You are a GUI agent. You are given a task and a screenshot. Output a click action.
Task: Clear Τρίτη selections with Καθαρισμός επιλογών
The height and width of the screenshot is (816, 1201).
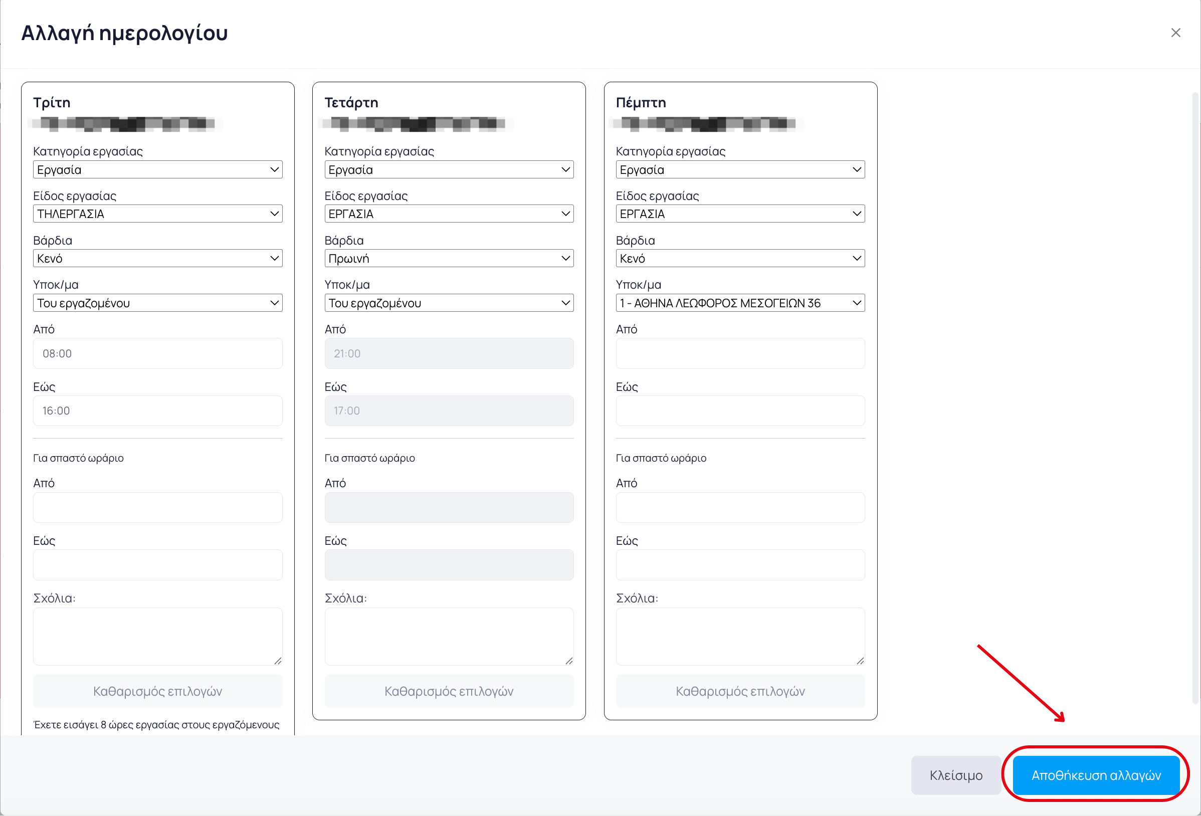point(157,691)
